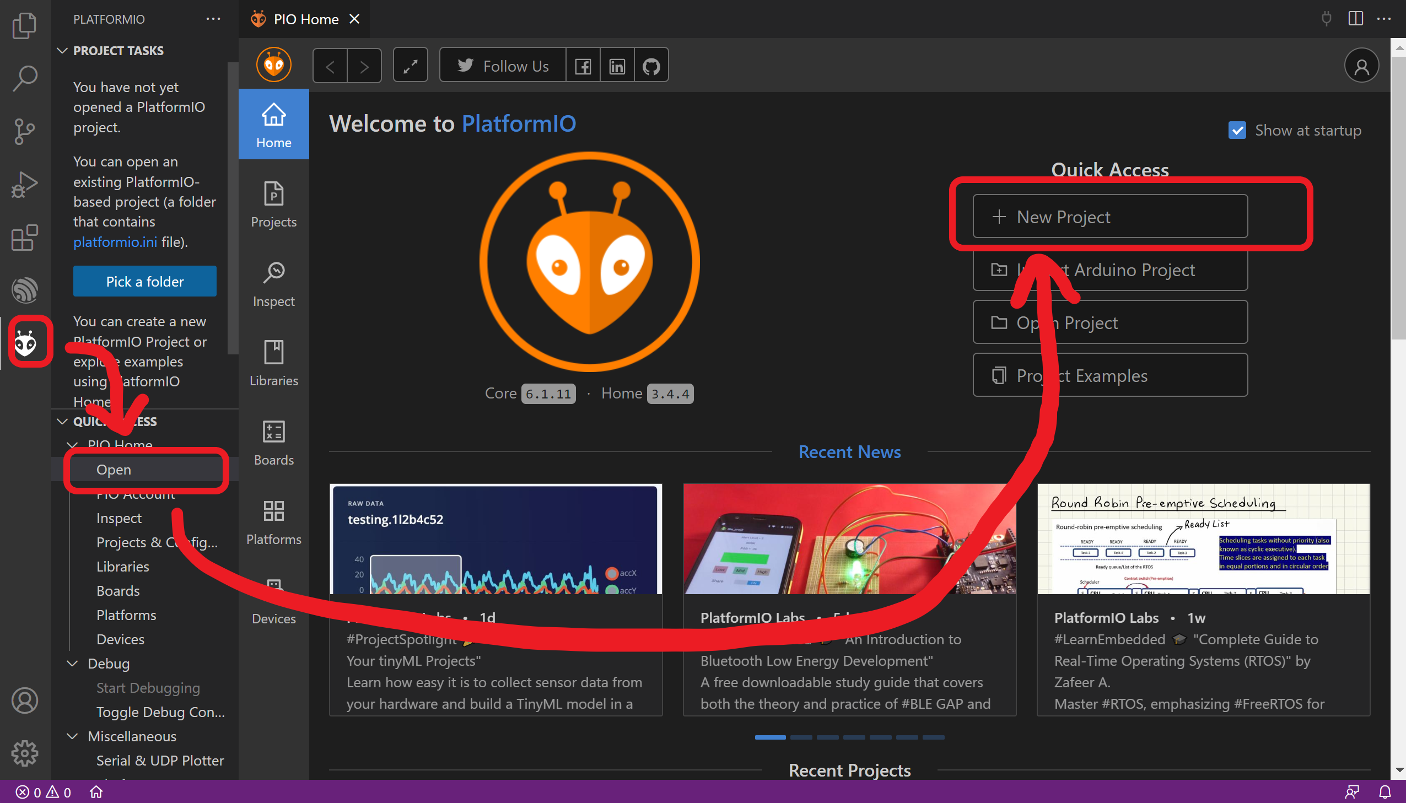
Task: Click last news carousel indicator
Action: click(x=934, y=737)
